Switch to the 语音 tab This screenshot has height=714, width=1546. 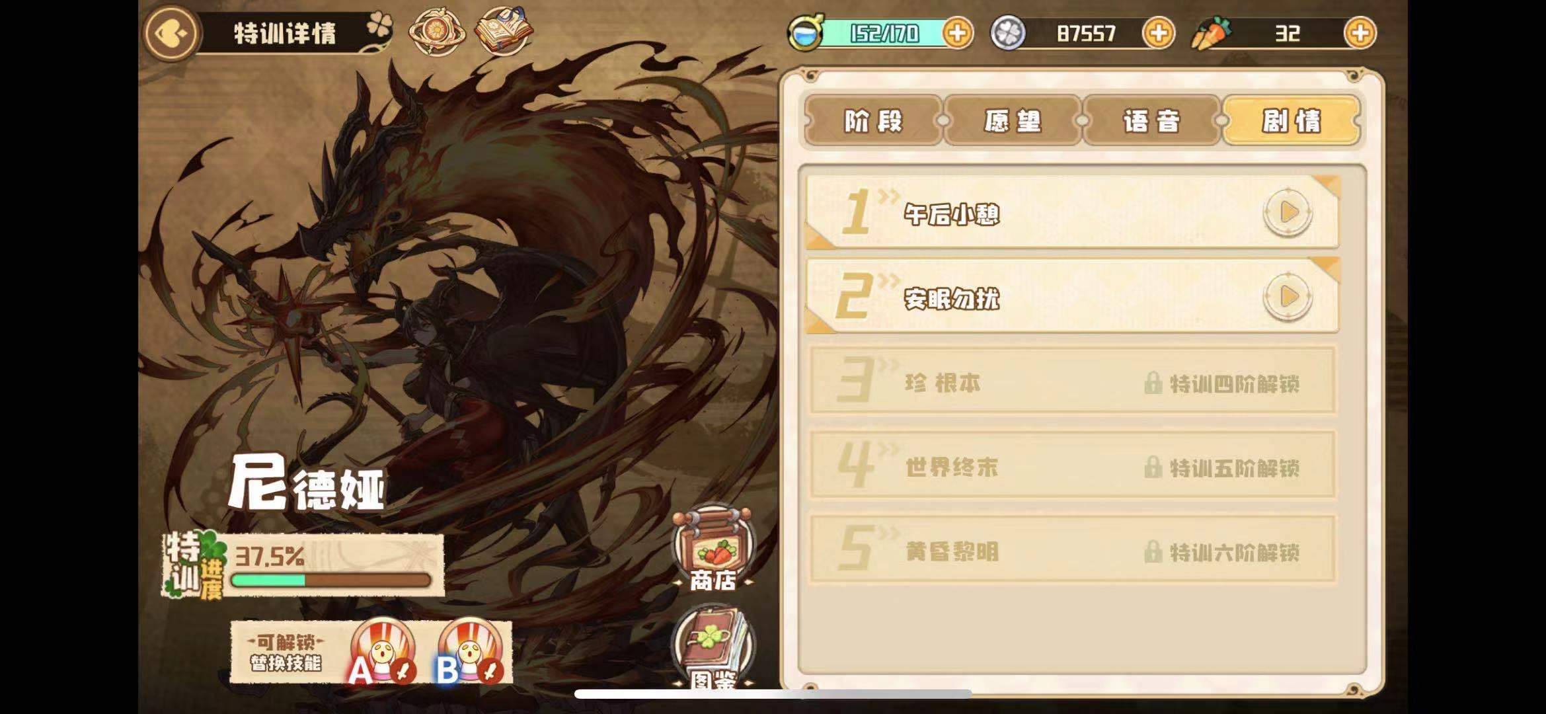[1151, 120]
